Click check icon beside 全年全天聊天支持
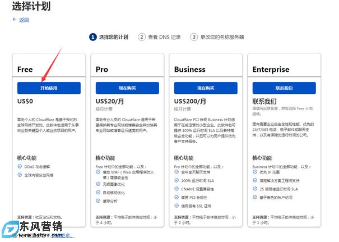Viewport: 339px width, 242px height. coord(177,172)
